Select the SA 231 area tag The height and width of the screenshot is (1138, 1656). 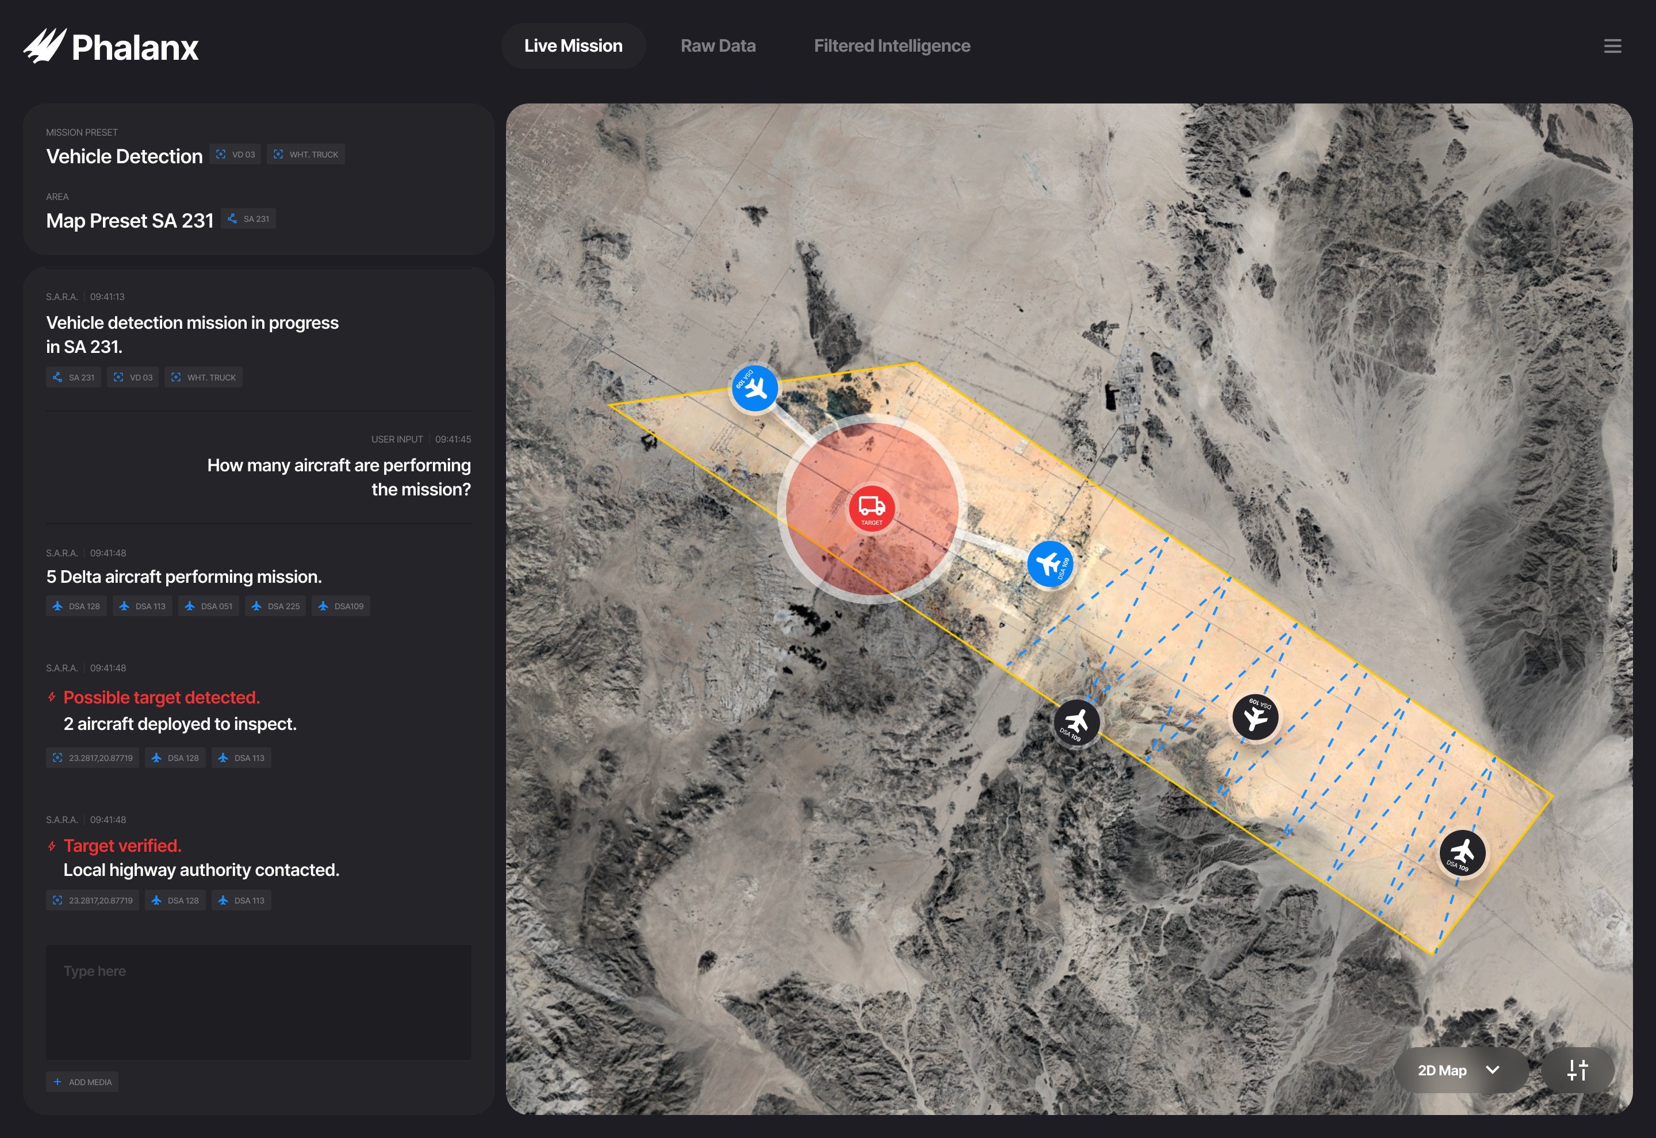tap(248, 219)
